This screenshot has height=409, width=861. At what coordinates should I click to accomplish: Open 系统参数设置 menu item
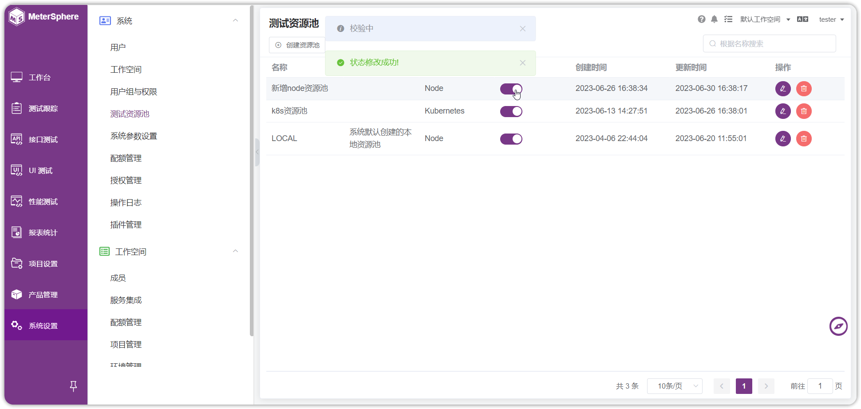(x=134, y=136)
